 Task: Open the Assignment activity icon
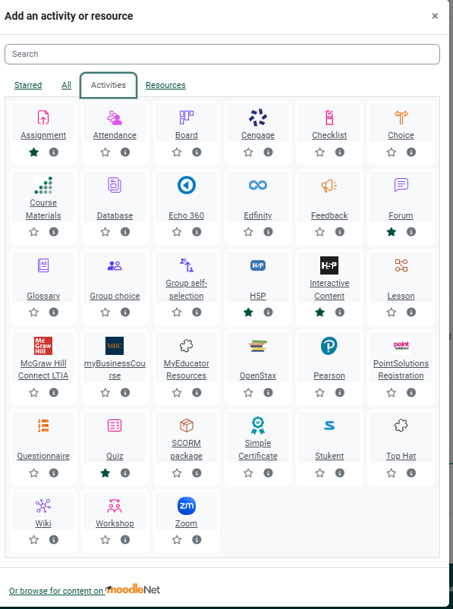pos(43,117)
